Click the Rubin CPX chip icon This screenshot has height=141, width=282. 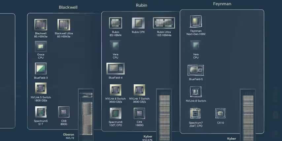point(138,23)
